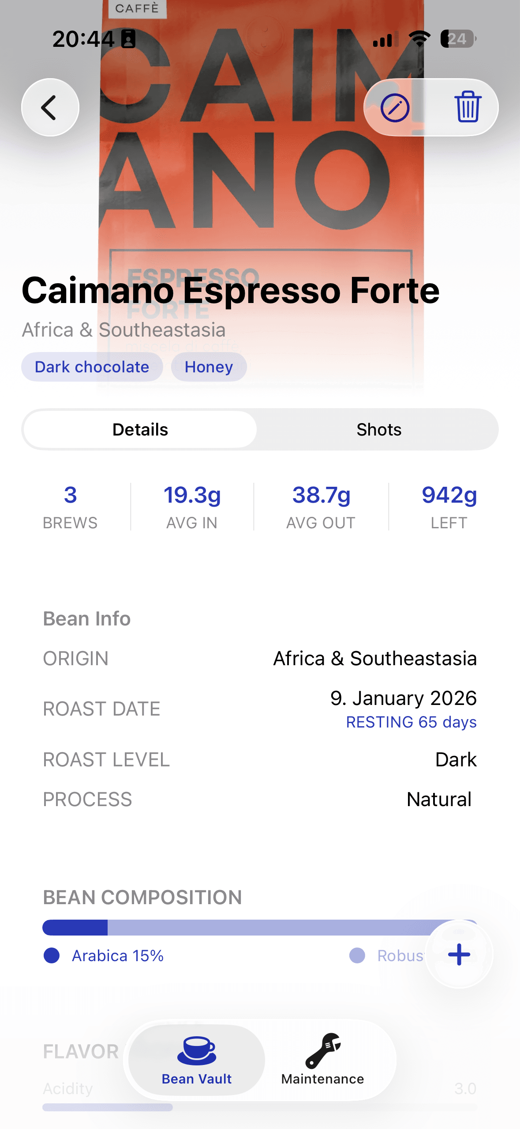The width and height of the screenshot is (520, 1129).
Task: Tap the Wi-Fi status icon
Action: click(419, 39)
